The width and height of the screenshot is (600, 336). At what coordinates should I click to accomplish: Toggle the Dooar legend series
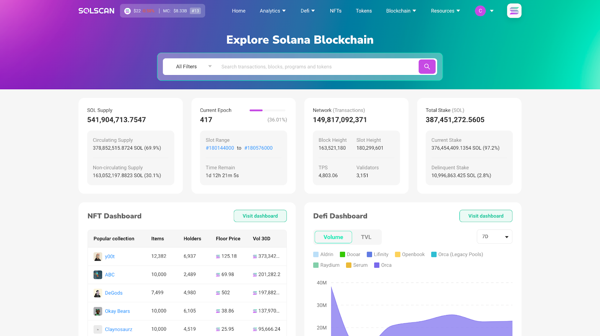[x=350, y=254]
